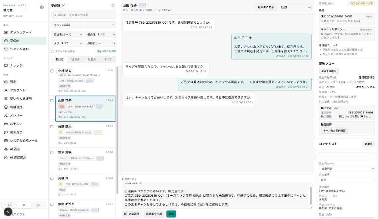The width and height of the screenshot is (379, 219).
Task: Click 再取得 in the コンテキスト section
Action: click(369, 144)
